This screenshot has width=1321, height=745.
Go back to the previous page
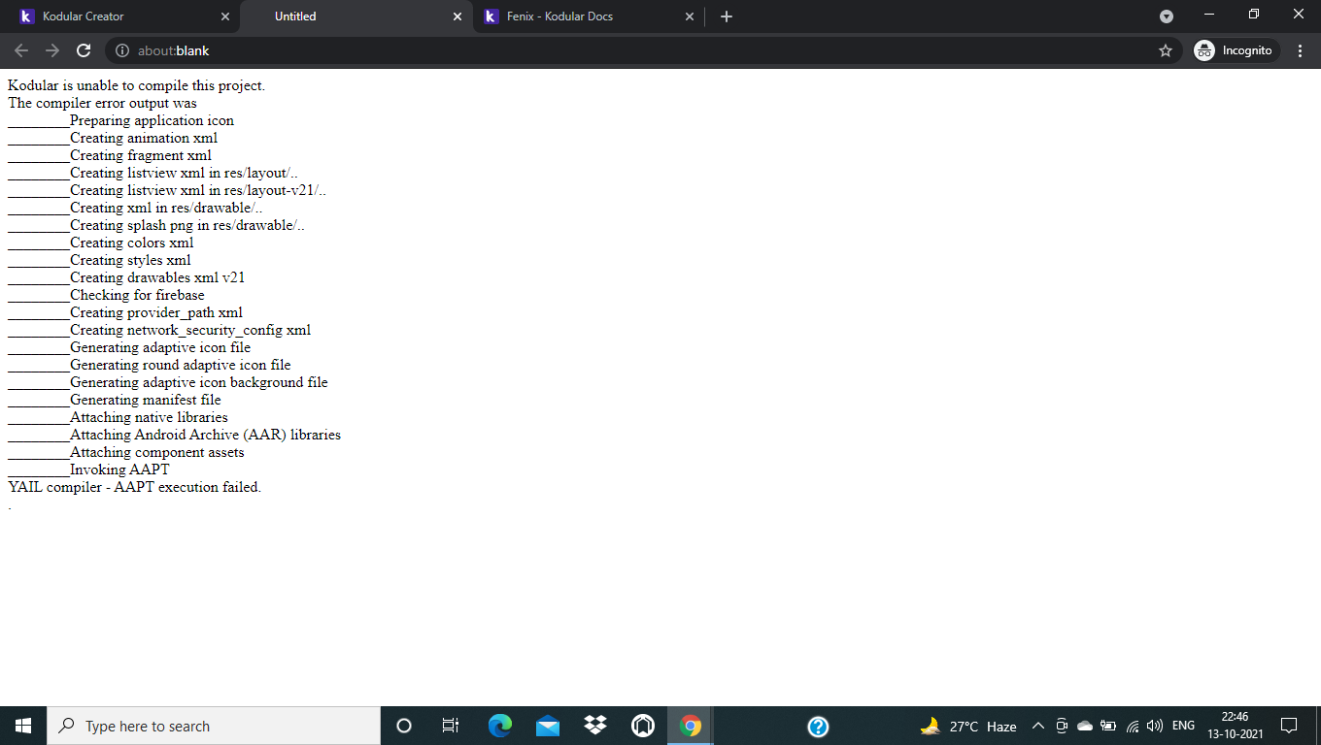[x=21, y=50]
